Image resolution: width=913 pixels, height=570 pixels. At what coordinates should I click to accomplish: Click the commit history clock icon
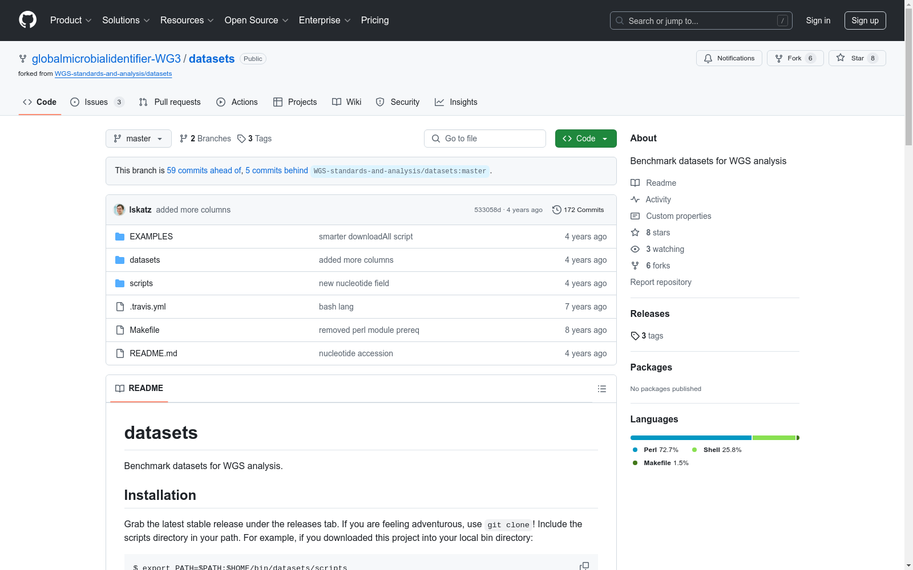556,210
